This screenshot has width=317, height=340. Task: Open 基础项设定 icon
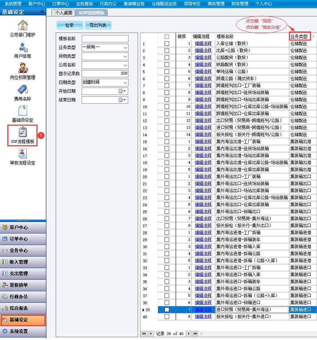pyautogui.click(x=23, y=111)
